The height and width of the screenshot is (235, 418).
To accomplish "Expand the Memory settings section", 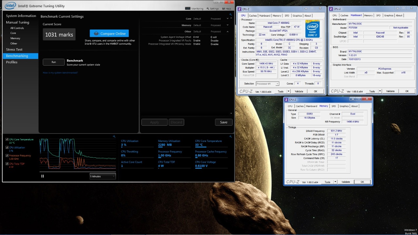I will (x=228, y=25).
